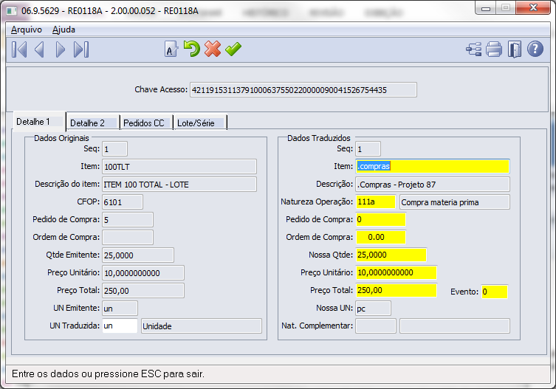Click the document 'A' toolbar icon
This screenshot has height=389, width=556.
click(x=171, y=49)
